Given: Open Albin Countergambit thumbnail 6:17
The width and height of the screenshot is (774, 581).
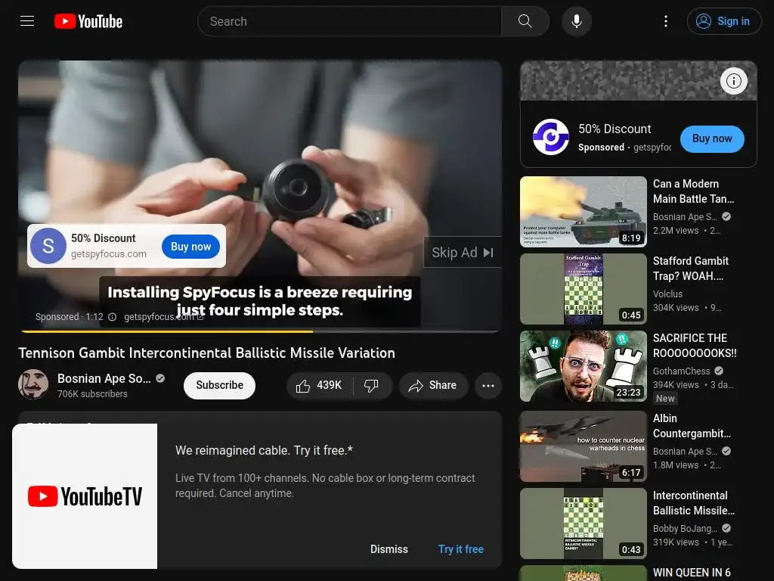Looking at the screenshot, I should (x=584, y=446).
